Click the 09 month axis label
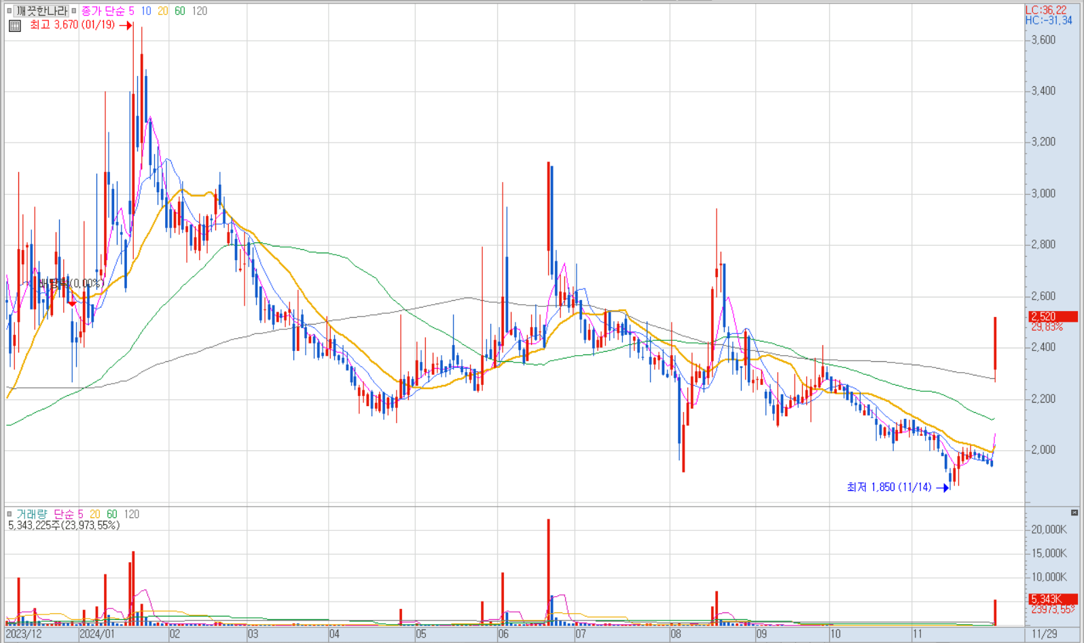Screen dimensions: 1084x643 pos(762,634)
